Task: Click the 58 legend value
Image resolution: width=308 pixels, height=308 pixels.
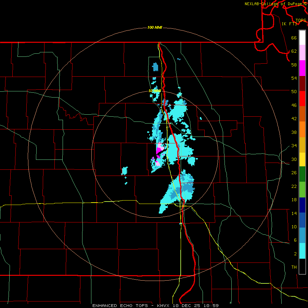Action: (294, 65)
